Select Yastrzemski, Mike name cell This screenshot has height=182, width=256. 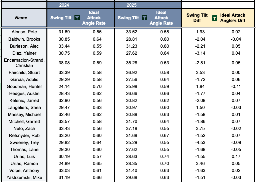tap(24, 177)
